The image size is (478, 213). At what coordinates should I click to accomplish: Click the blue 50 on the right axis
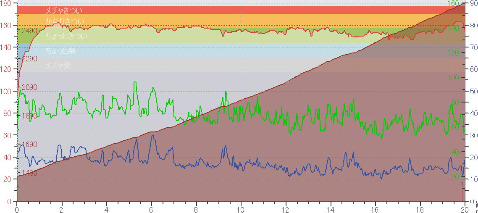[x=474, y=92]
